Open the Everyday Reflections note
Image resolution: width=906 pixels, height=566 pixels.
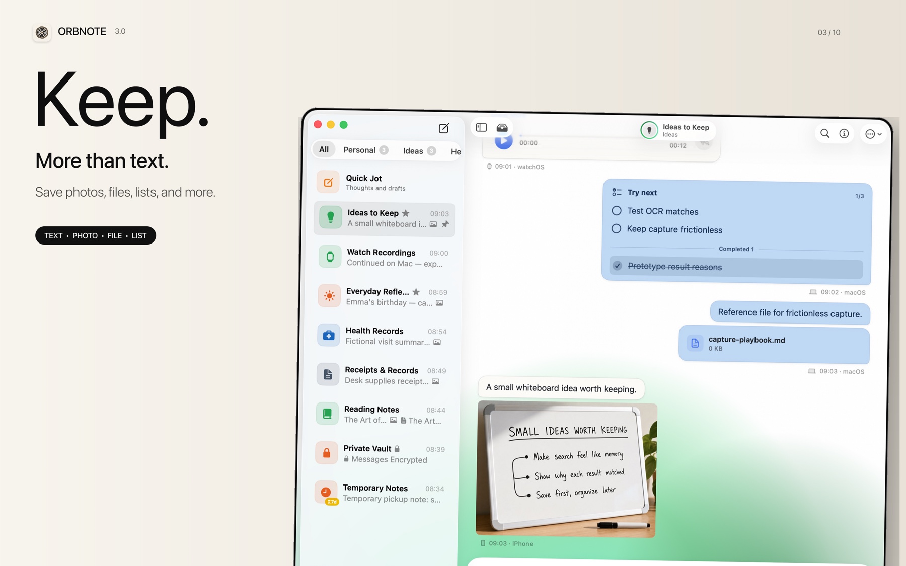click(383, 297)
